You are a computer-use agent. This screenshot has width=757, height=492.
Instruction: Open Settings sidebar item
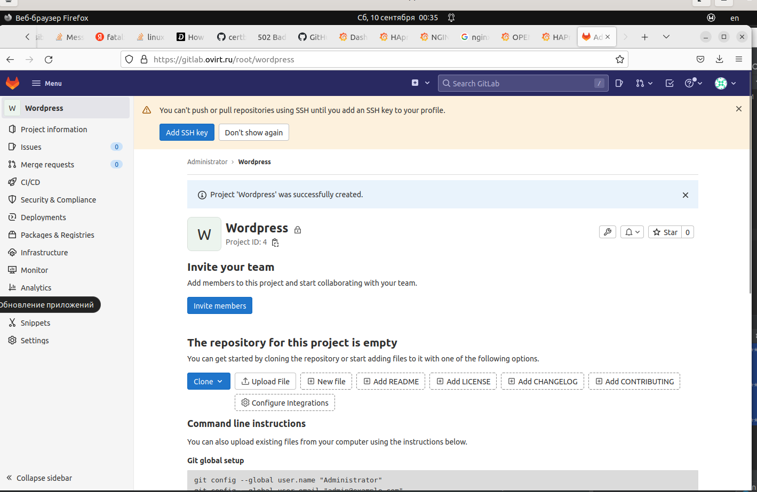pyautogui.click(x=65, y=340)
